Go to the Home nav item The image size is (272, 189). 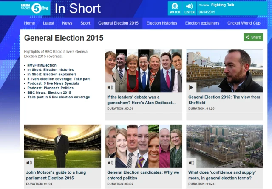pyautogui.click(x=29, y=23)
